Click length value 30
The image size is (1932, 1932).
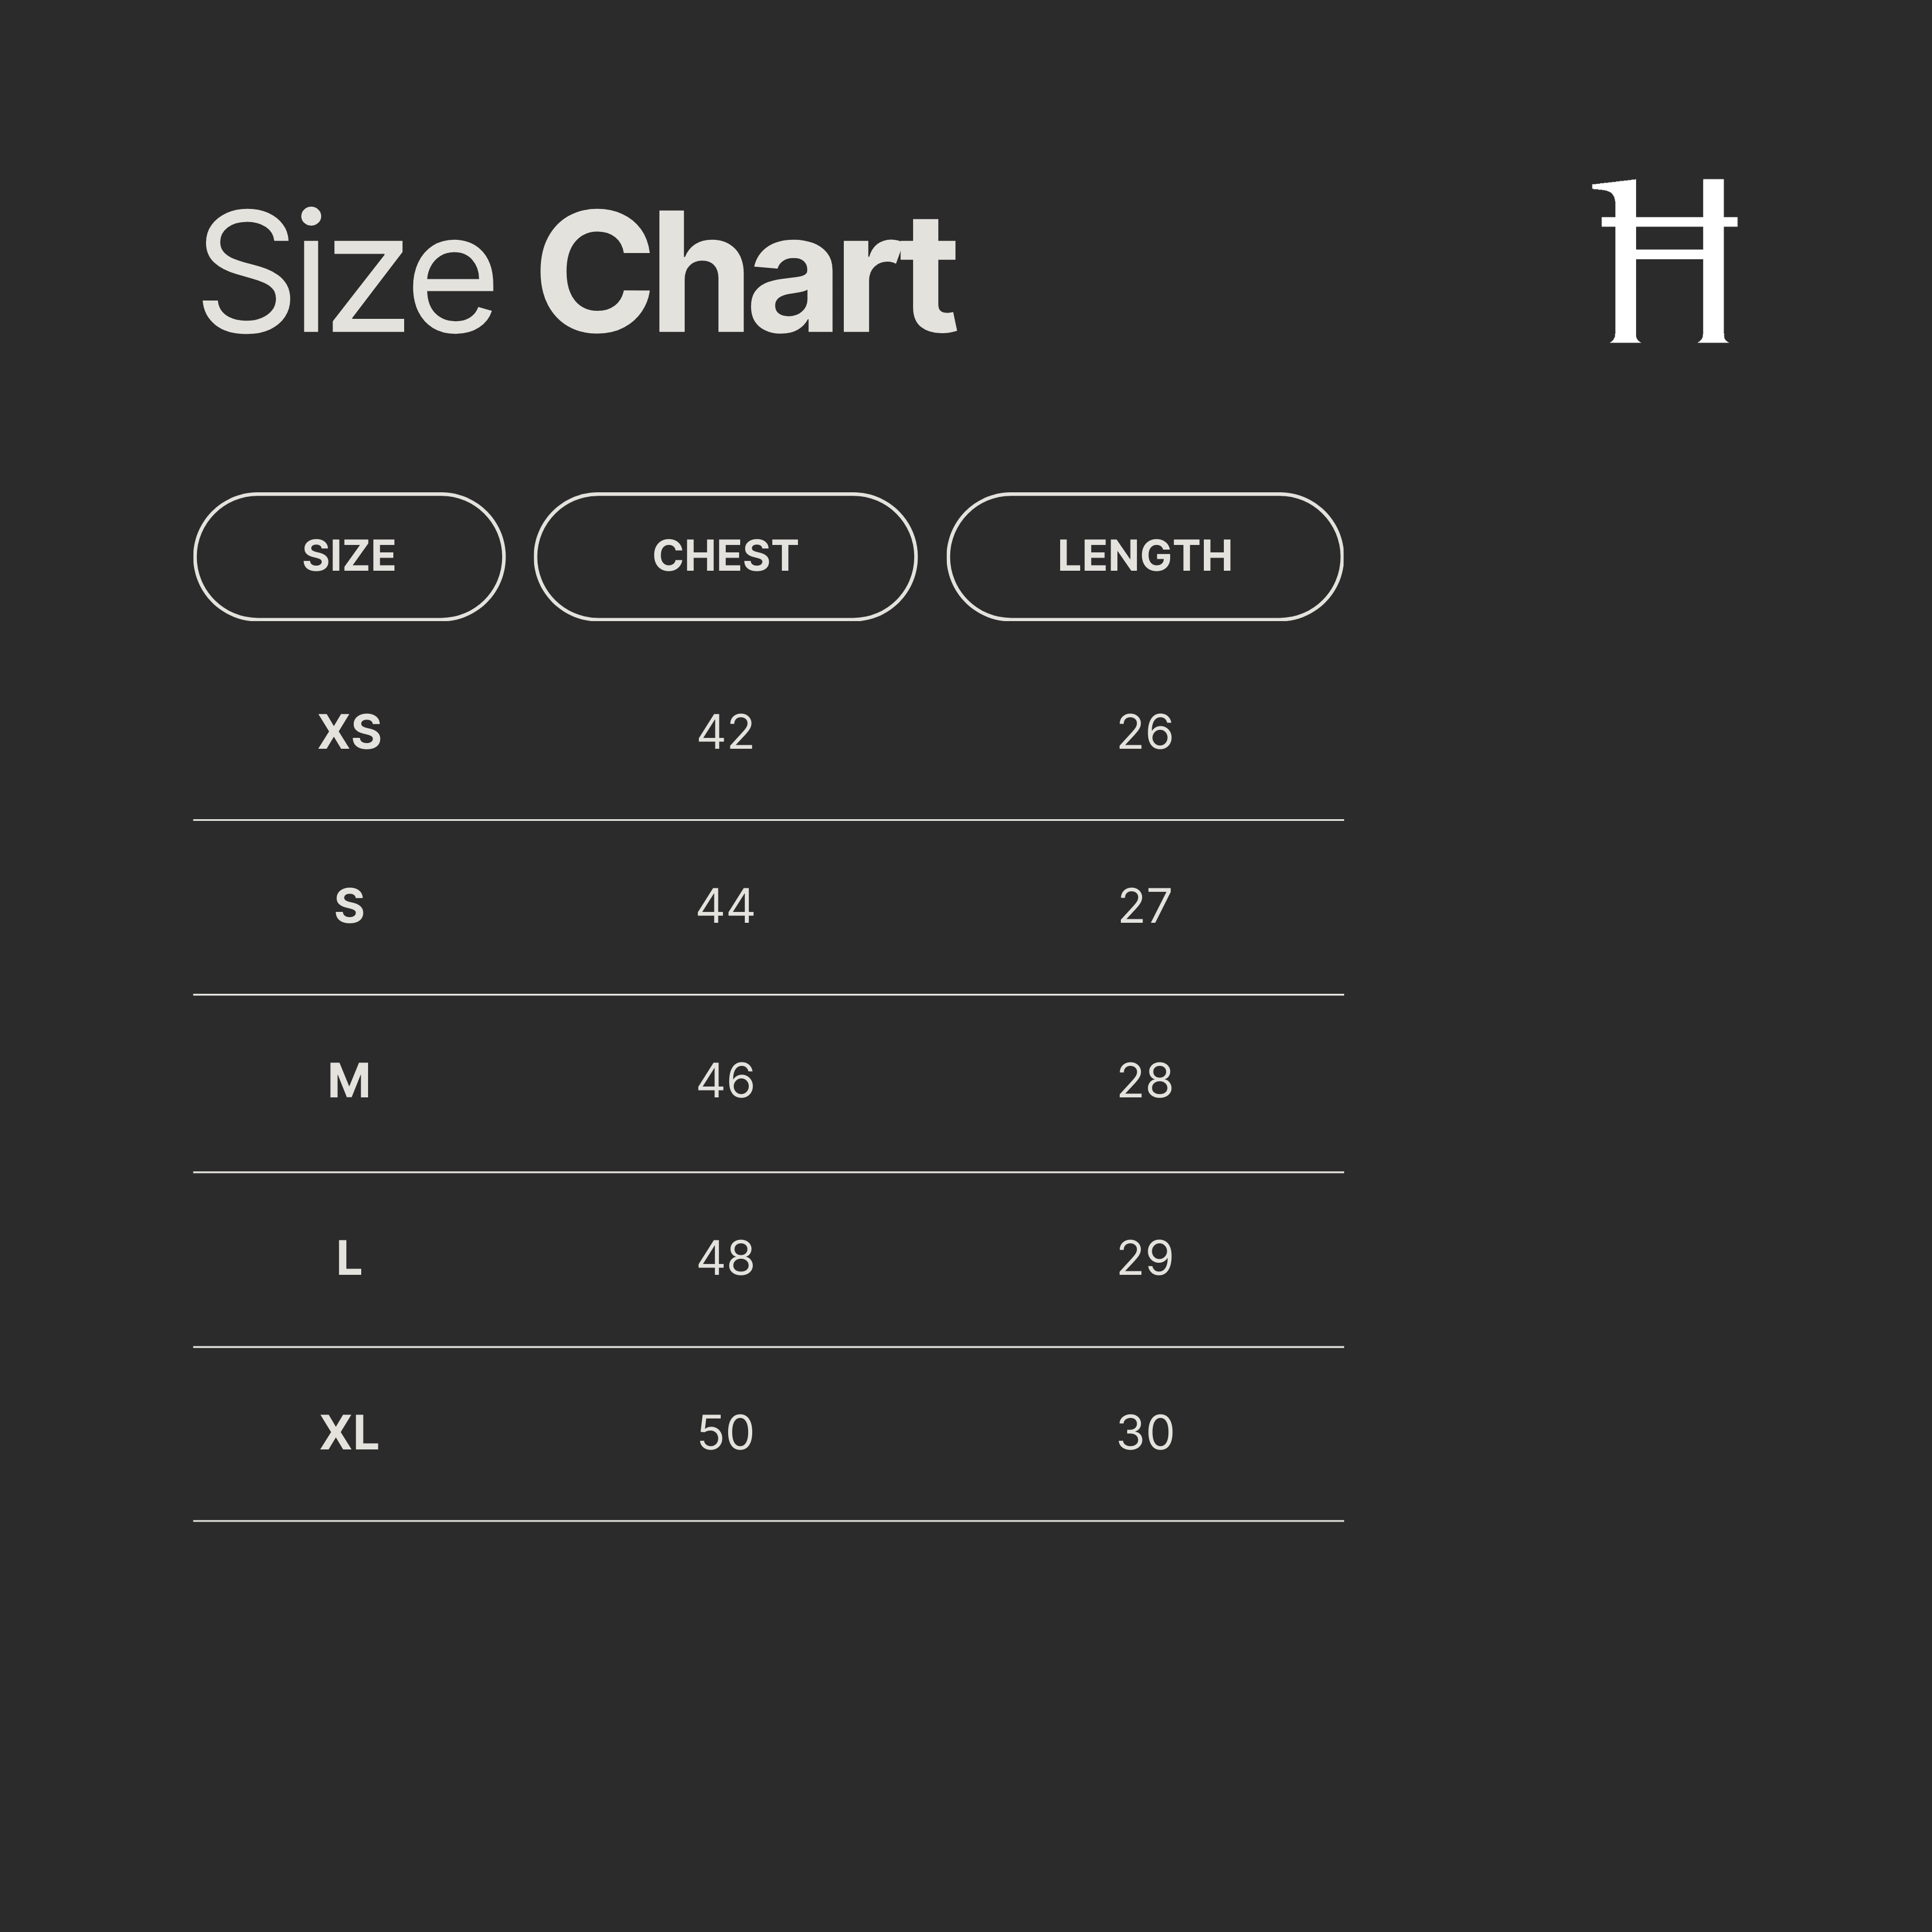[1145, 1433]
